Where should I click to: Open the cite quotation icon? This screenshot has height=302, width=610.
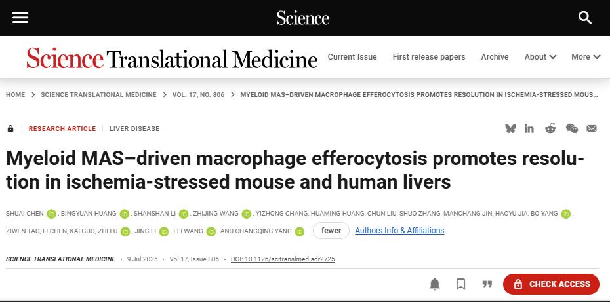coord(487,284)
